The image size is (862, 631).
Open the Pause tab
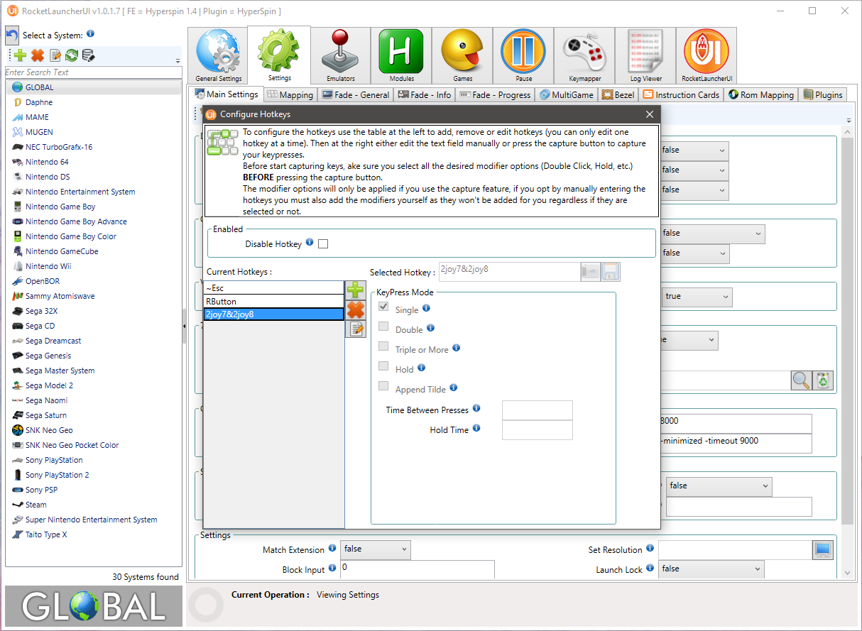point(523,55)
